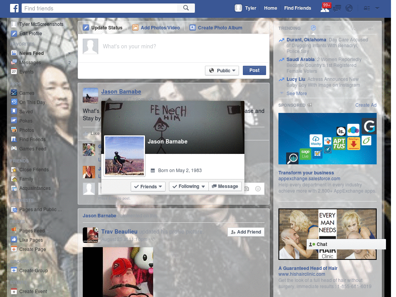Open the Following dropdown on Jason's profile card
396x297 pixels.
[x=188, y=186]
